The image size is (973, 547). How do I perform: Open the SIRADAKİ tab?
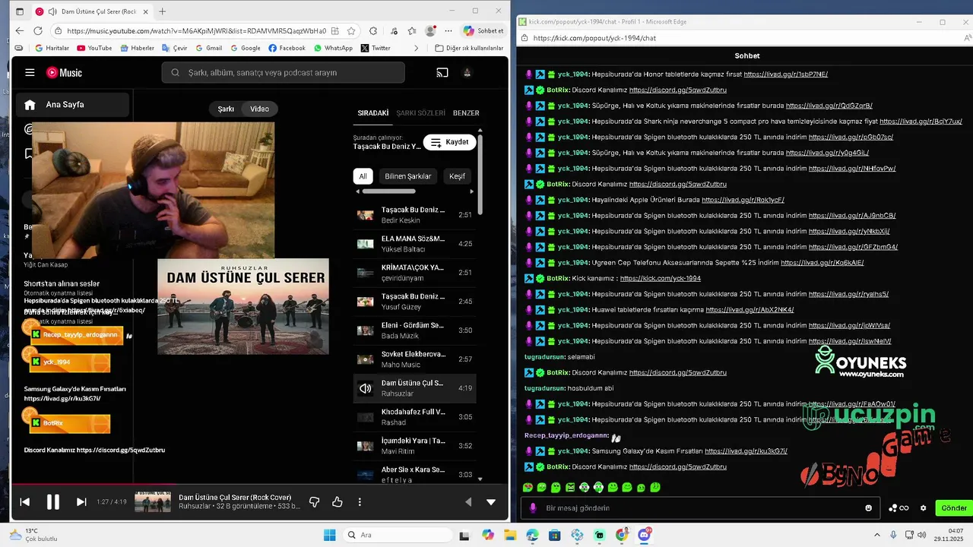coord(372,113)
